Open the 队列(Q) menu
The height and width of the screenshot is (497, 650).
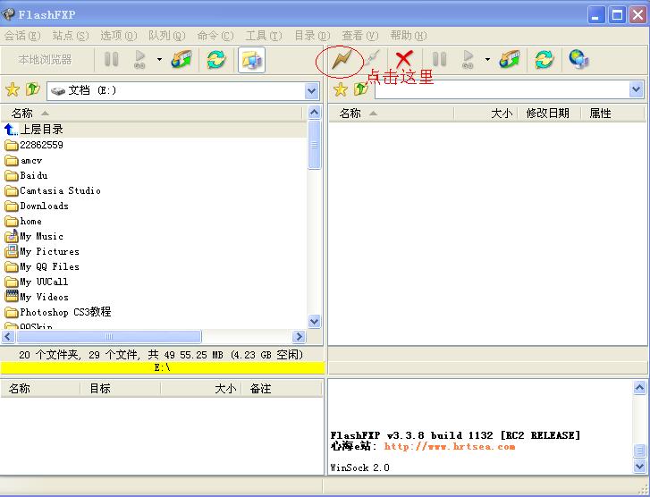(x=166, y=36)
